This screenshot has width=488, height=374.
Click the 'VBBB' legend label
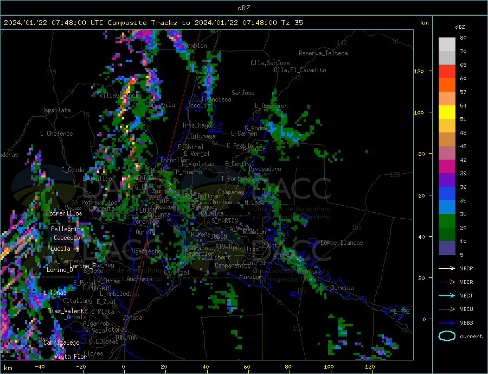click(x=466, y=322)
